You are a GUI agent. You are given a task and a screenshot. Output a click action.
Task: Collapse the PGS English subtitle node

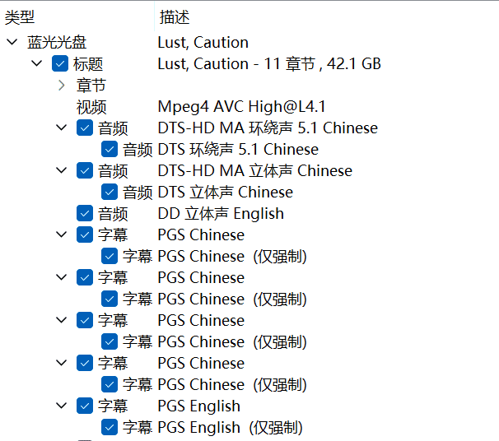pos(62,406)
